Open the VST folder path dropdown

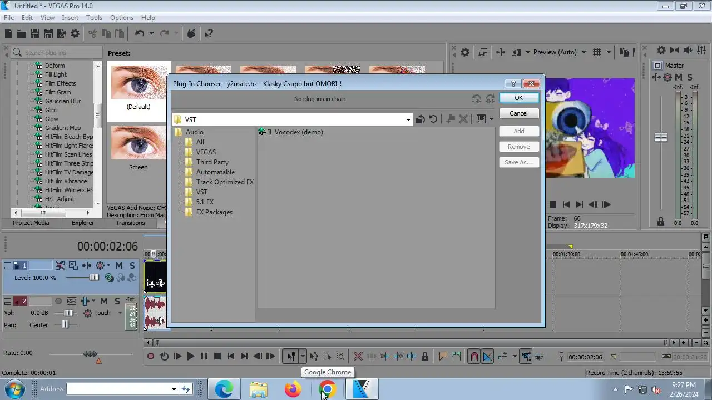tap(408, 119)
